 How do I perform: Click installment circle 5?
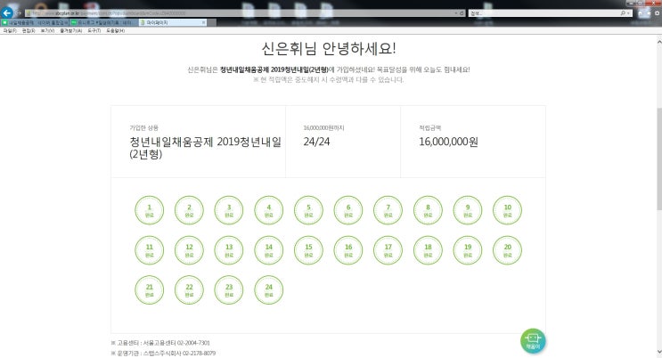[308, 210]
